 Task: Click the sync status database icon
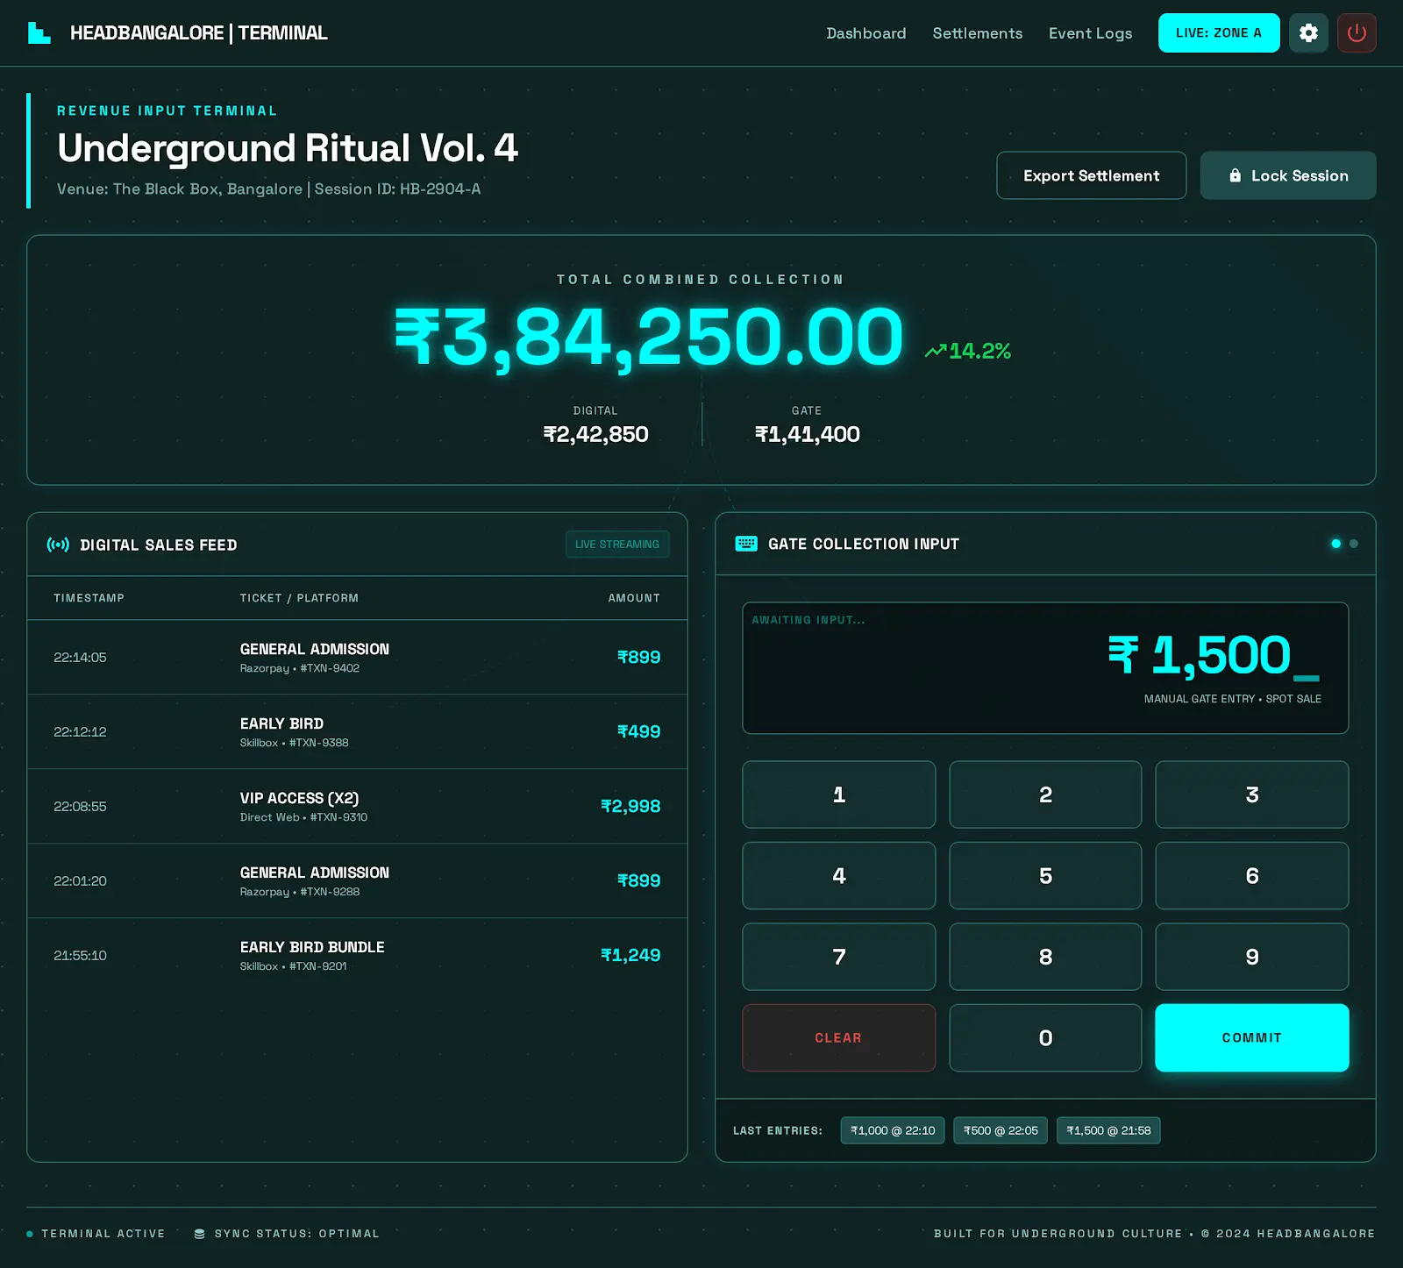(x=200, y=1234)
